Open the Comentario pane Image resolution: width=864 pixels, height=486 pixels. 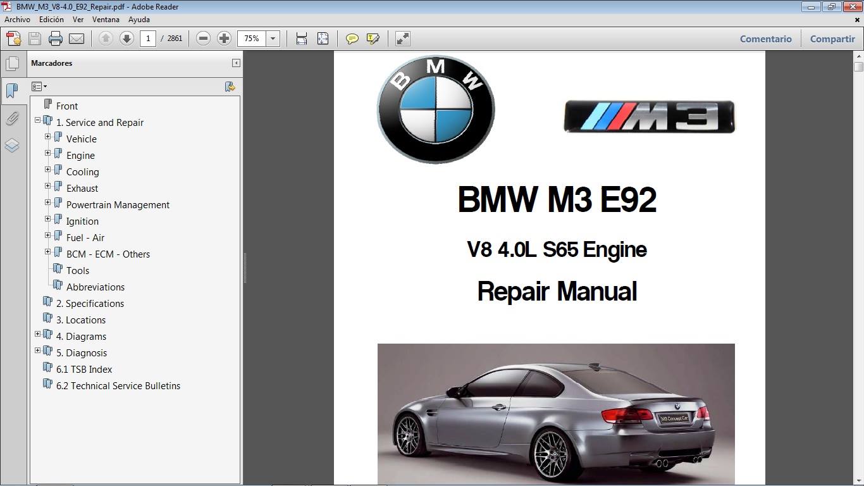[x=765, y=39]
